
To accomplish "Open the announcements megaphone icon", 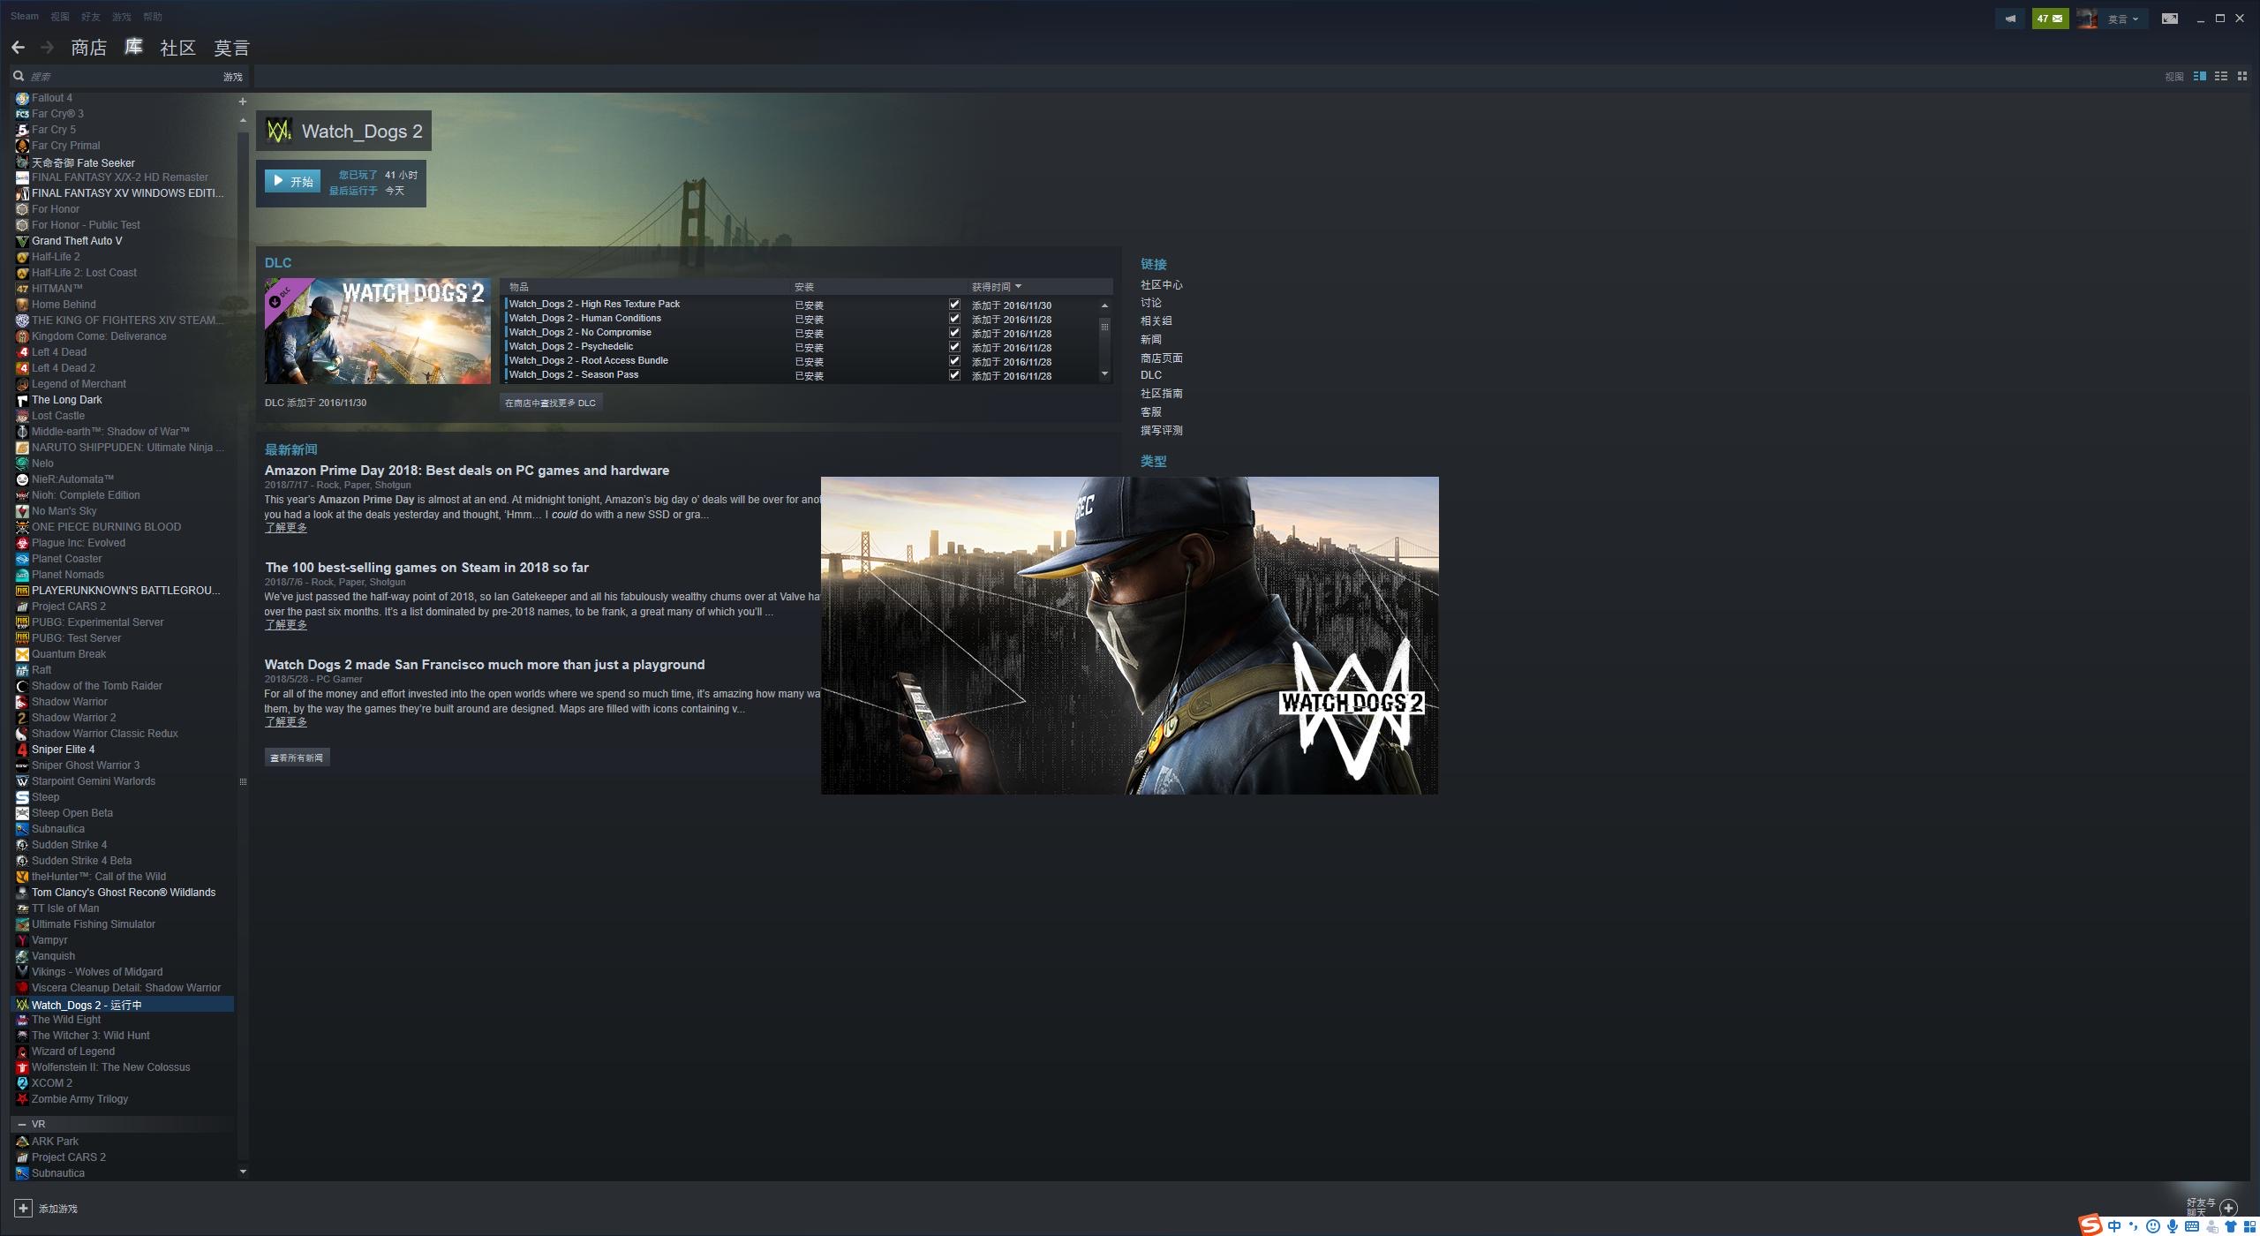I will 2010,18.
